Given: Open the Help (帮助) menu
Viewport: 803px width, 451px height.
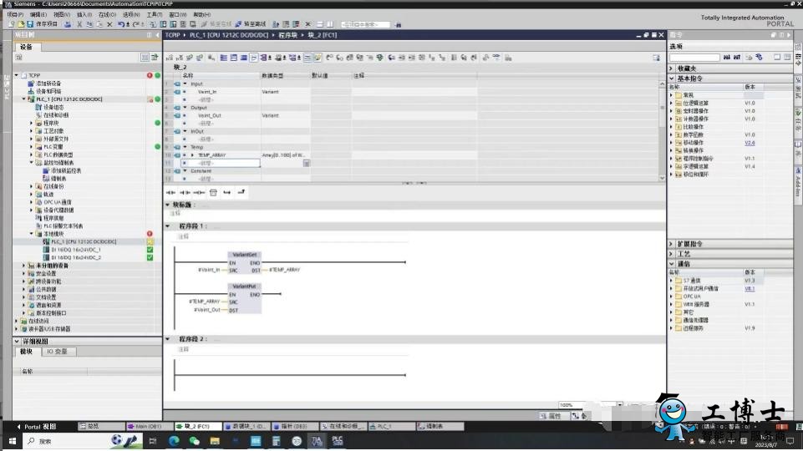Looking at the screenshot, I should 201,14.
